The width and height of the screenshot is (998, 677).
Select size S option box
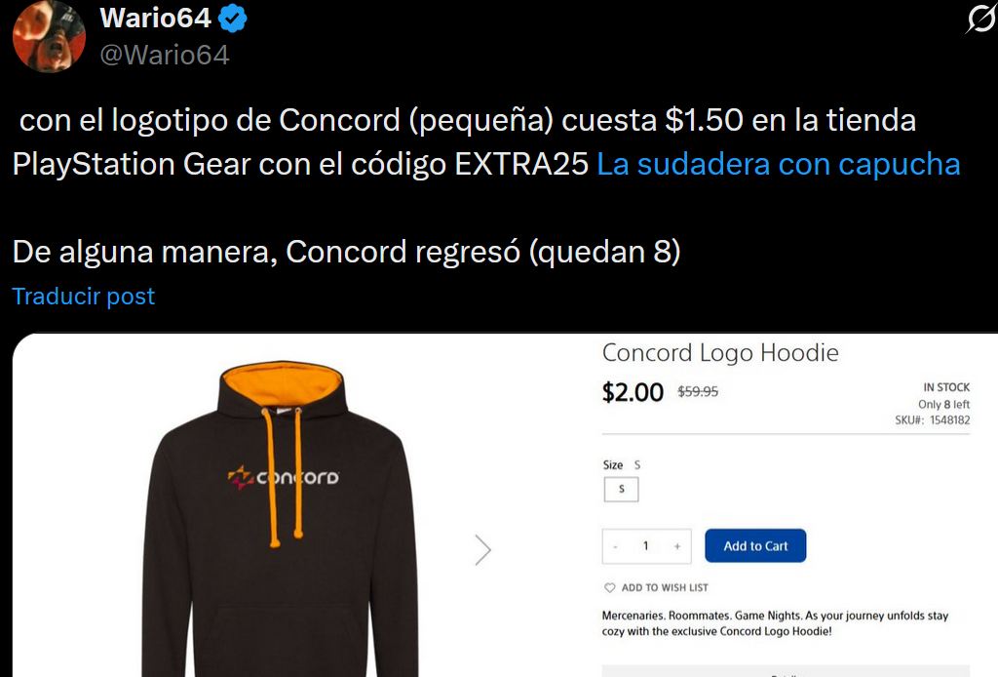pos(621,489)
